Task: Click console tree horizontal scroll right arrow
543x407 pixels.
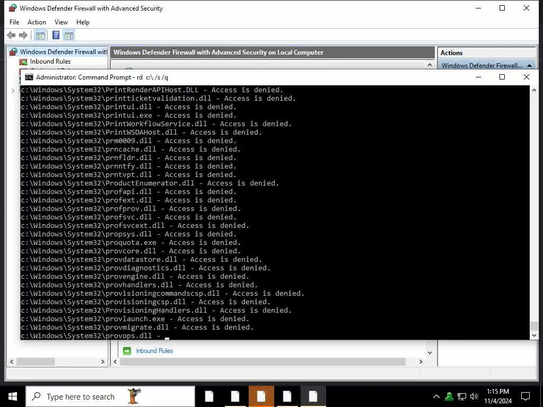Action: (x=102, y=361)
